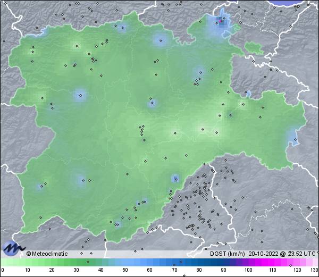Click the scale label 30
The image size is (319, 277).
pos(76,270)
